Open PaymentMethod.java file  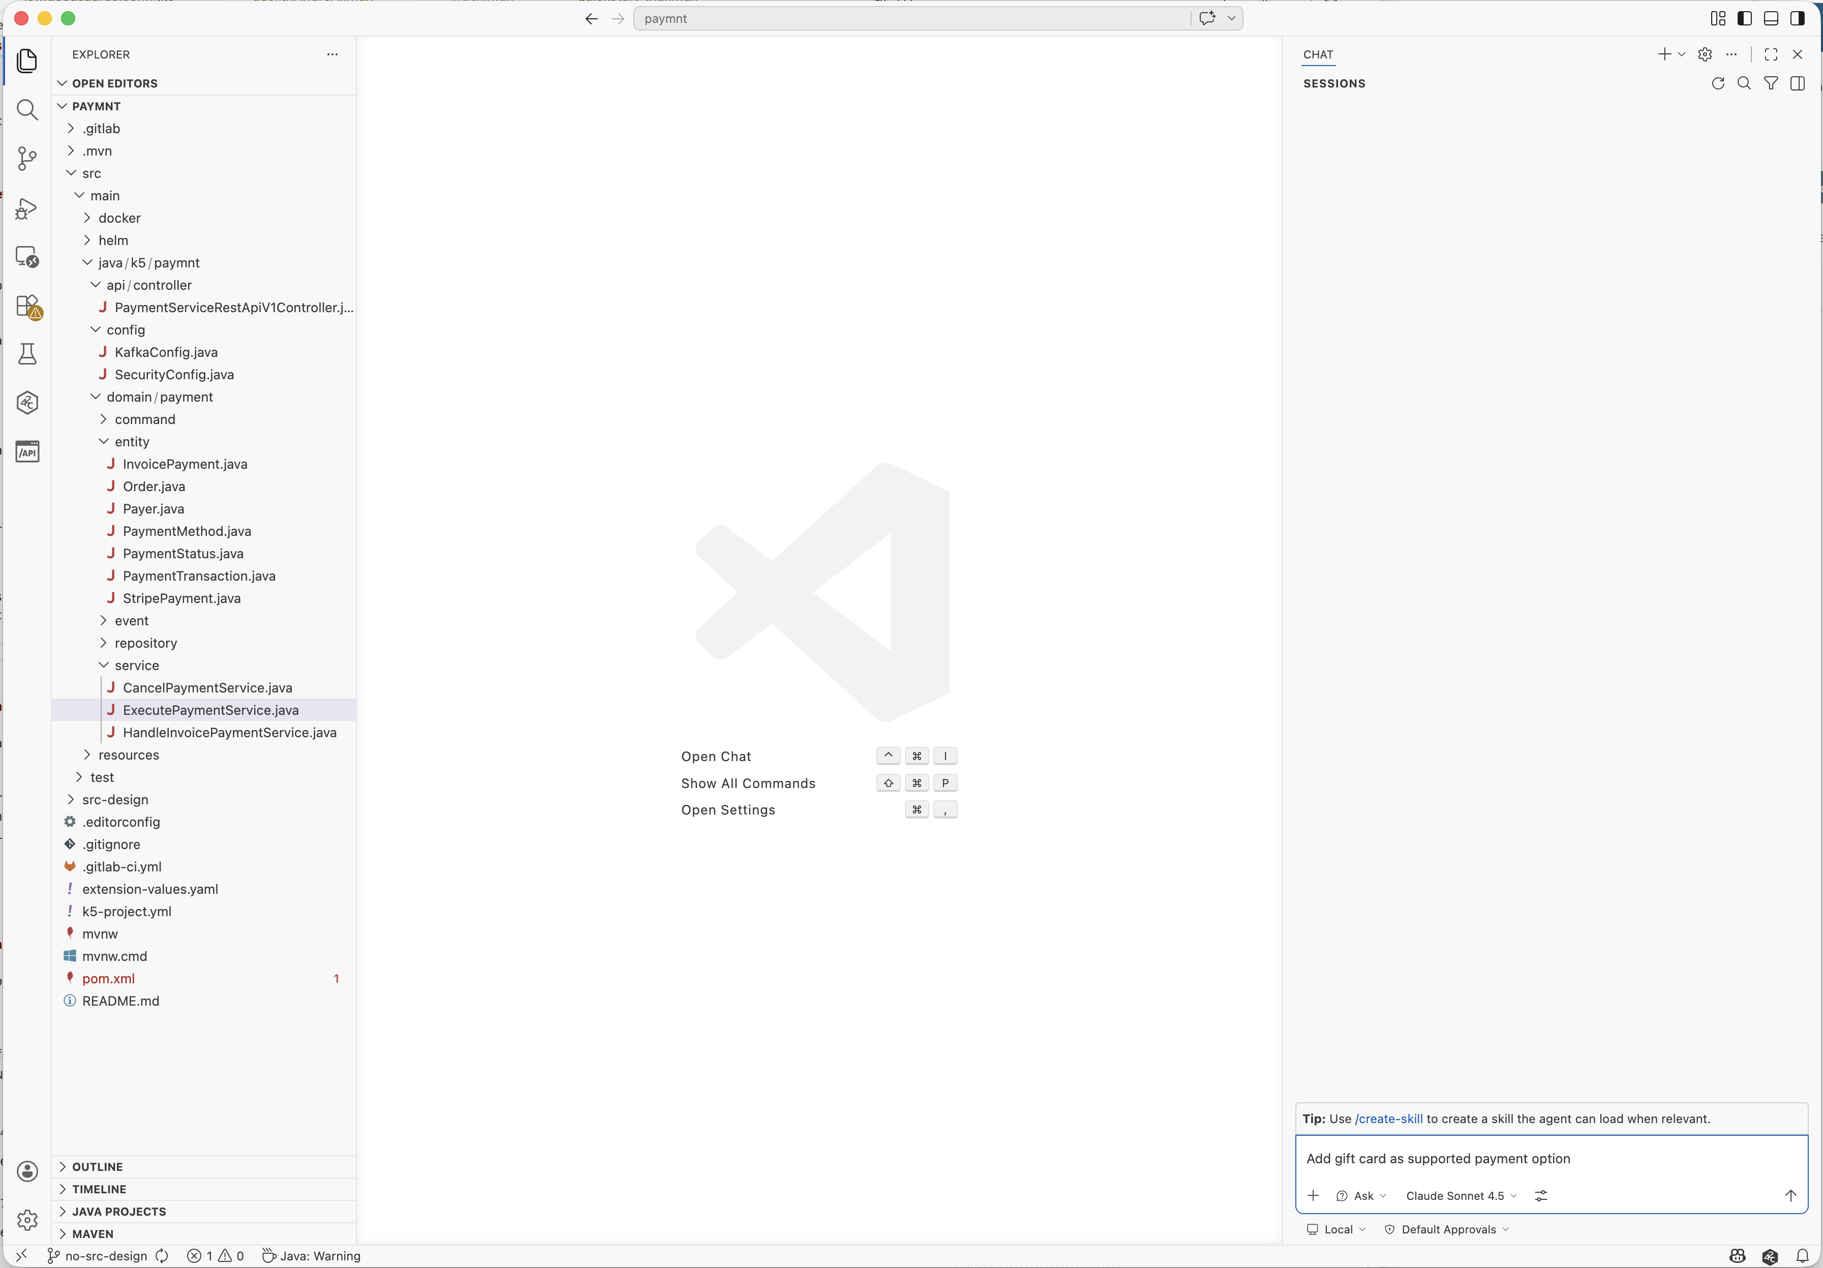coord(204,531)
